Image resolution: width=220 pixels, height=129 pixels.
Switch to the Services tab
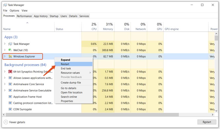[84, 16]
